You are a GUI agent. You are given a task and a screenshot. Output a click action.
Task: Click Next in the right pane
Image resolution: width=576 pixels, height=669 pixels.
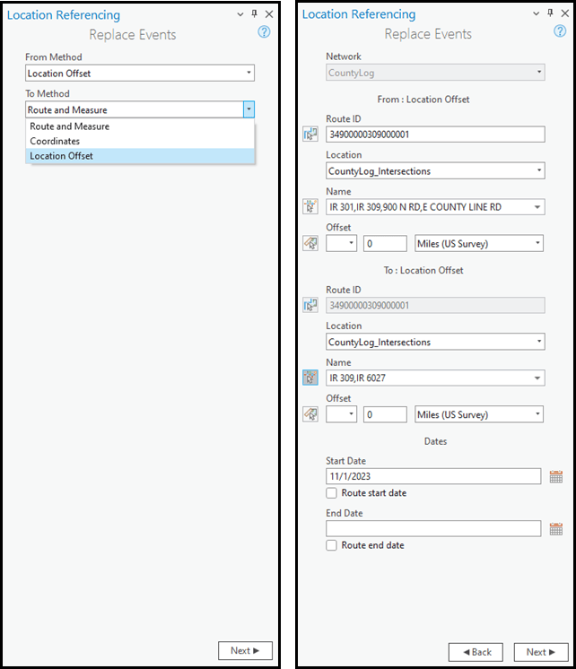point(540,652)
